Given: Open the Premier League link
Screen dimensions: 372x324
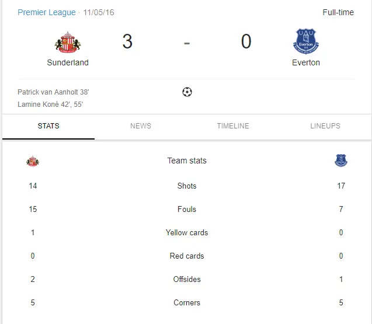Looking at the screenshot, I should point(47,12).
